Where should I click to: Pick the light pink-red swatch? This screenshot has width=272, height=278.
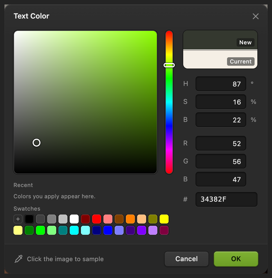click(108, 219)
